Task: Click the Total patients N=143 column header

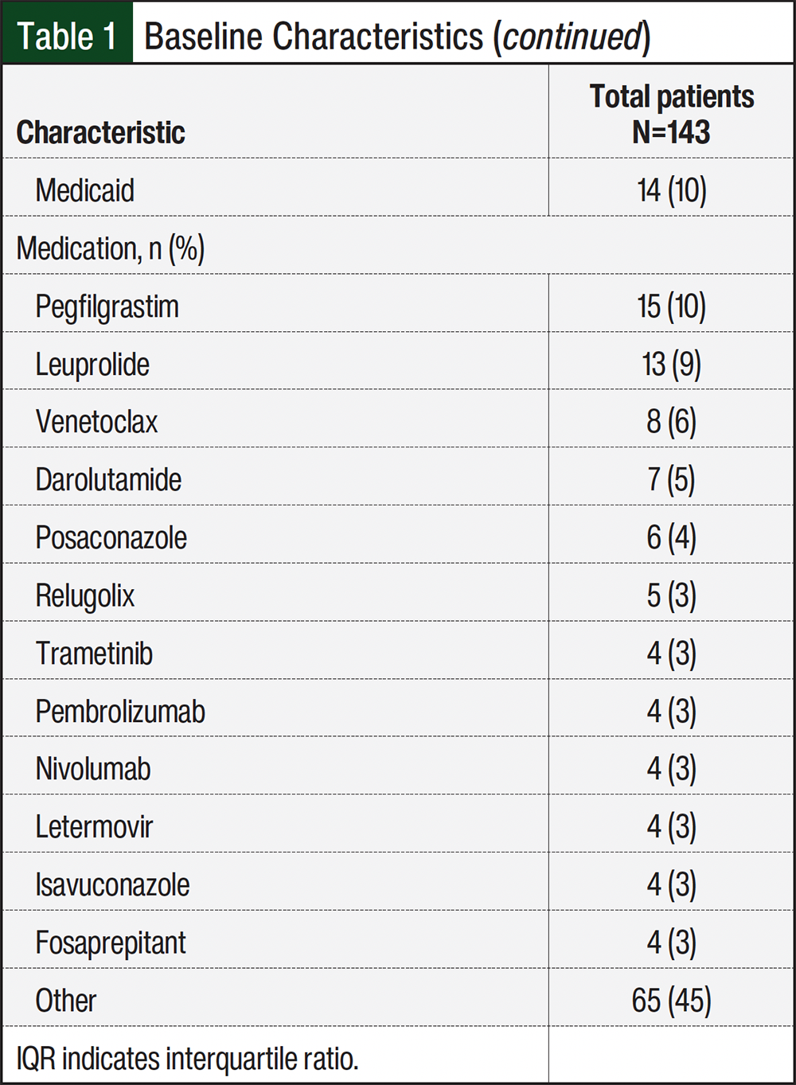Action: click(x=671, y=114)
